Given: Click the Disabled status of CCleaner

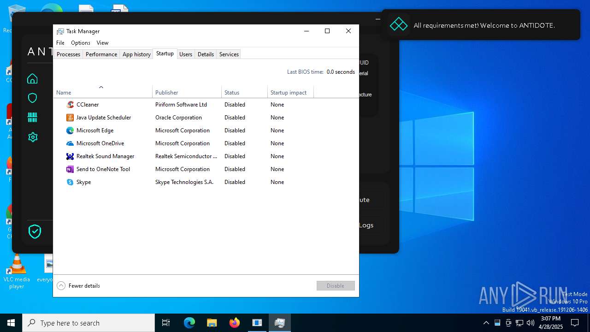Looking at the screenshot, I should [235, 105].
